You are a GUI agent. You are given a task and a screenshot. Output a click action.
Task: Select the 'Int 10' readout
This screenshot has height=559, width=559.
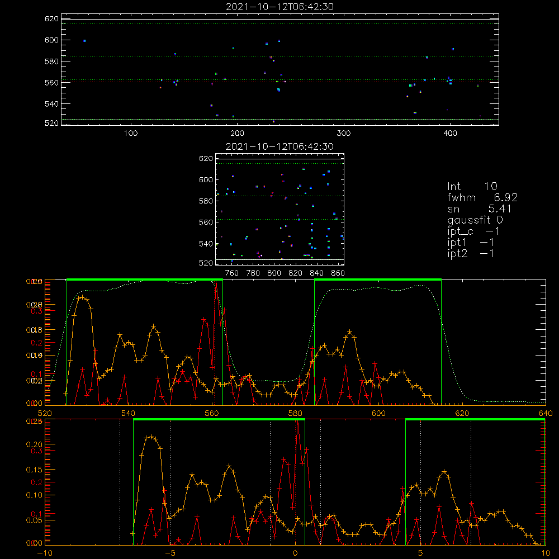point(472,186)
